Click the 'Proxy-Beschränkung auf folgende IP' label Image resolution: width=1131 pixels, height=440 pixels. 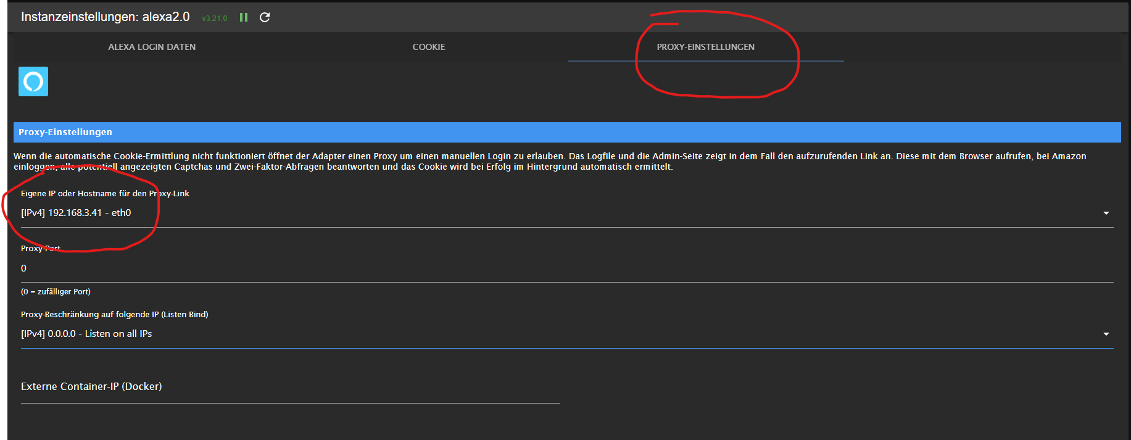(x=115, y=314)
